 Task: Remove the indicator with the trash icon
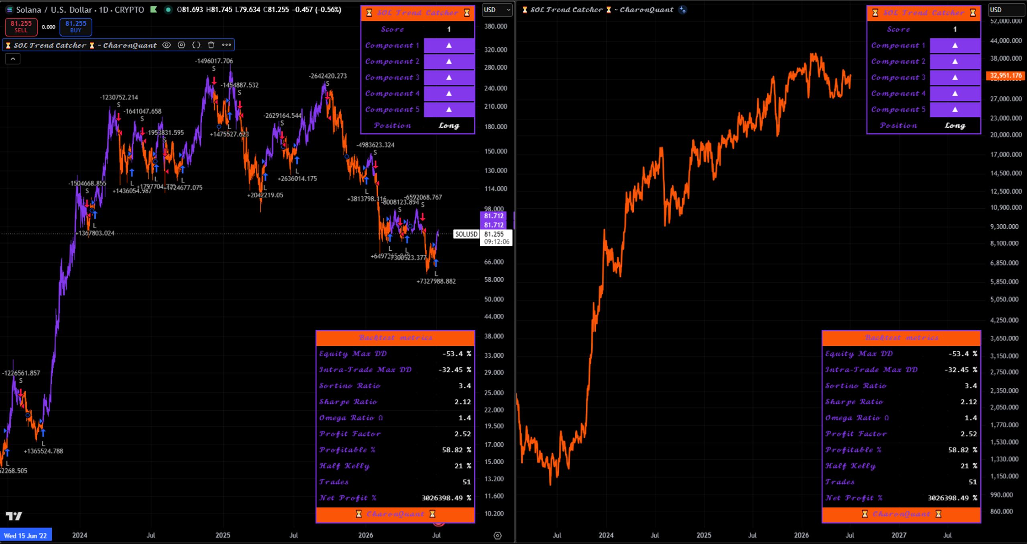[x=211, y=45]
